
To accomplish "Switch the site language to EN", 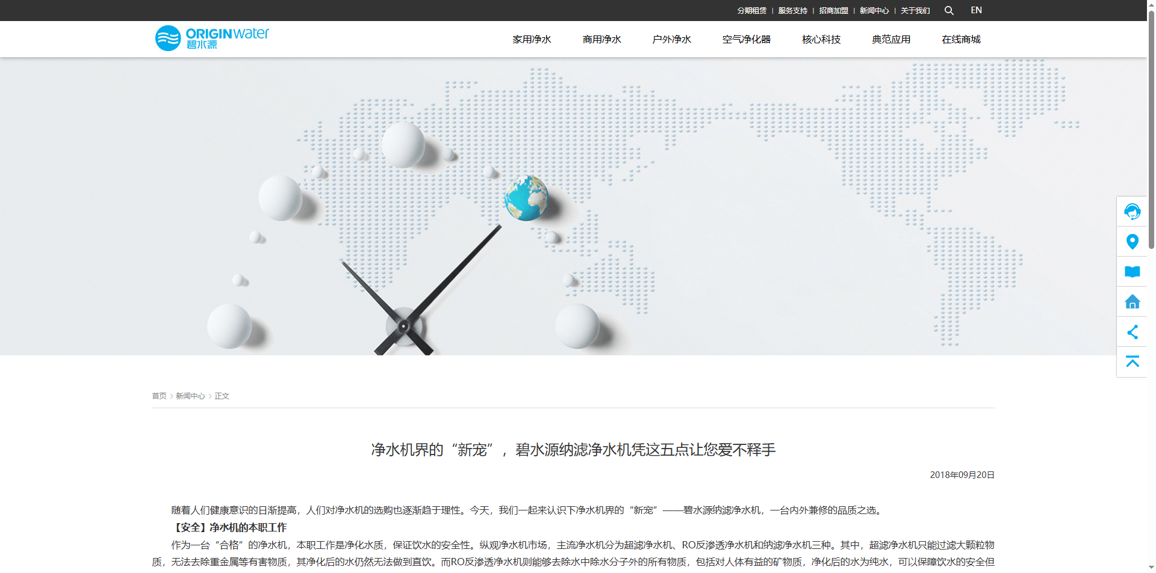I will tap(976, 10).
